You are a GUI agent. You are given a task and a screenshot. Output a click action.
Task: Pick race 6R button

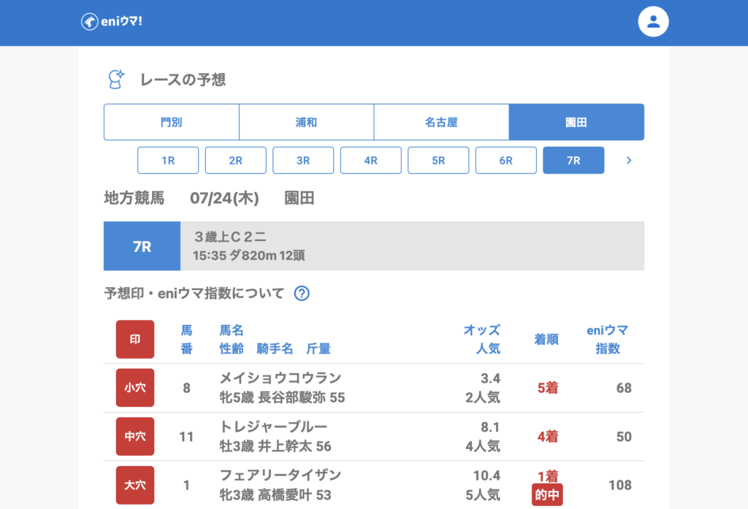coord(505,161)
